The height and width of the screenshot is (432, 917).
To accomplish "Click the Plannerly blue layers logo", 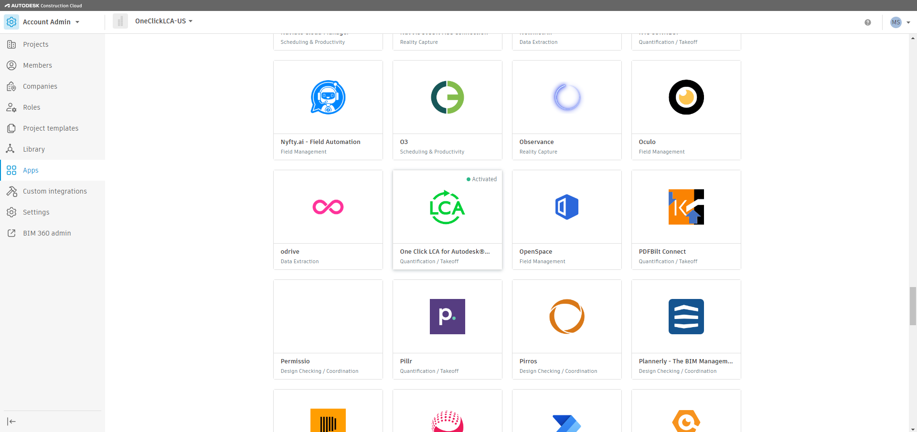I will (x=686, y=317).
